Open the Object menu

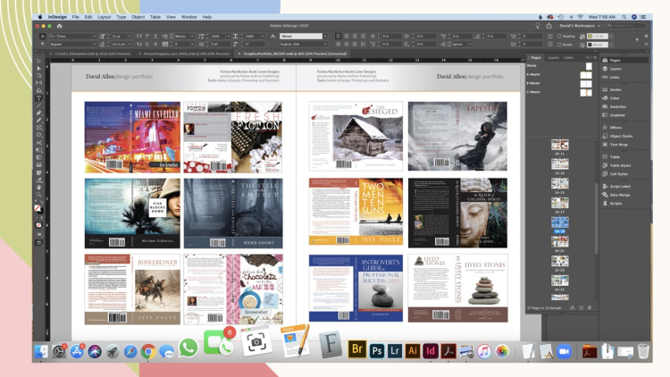point(138,16)
